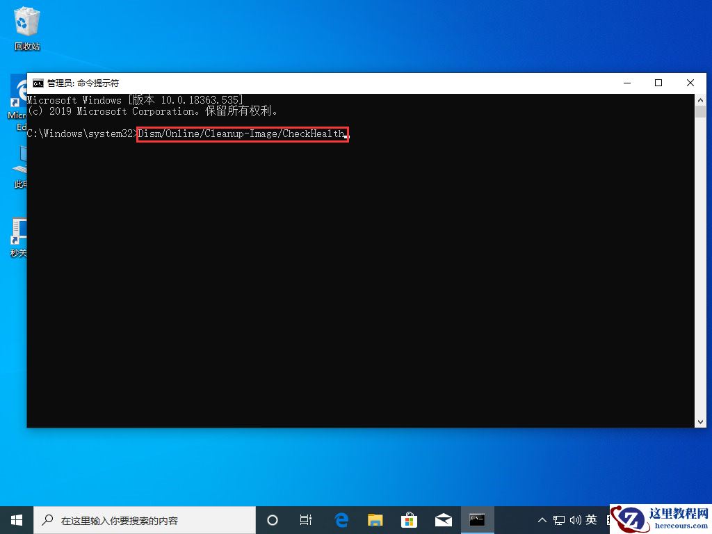This screenshot has height=534, width=712.
Task: Open the network status flyout in the tray
Action: [x=558, y=519]
